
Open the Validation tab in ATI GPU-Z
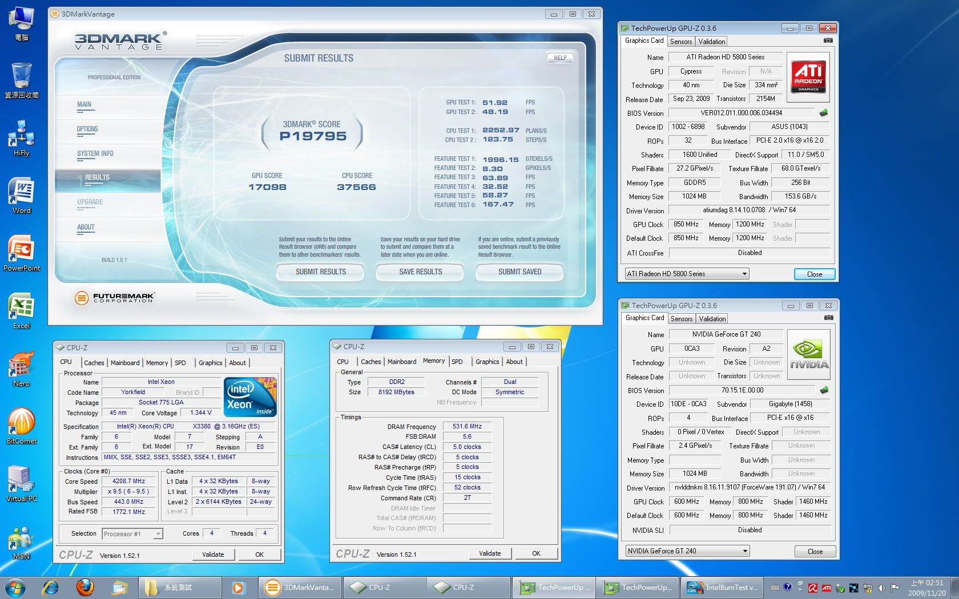[x=712, y=42]
